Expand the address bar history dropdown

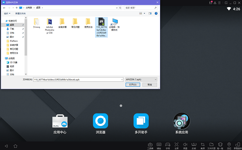[117, 8]
